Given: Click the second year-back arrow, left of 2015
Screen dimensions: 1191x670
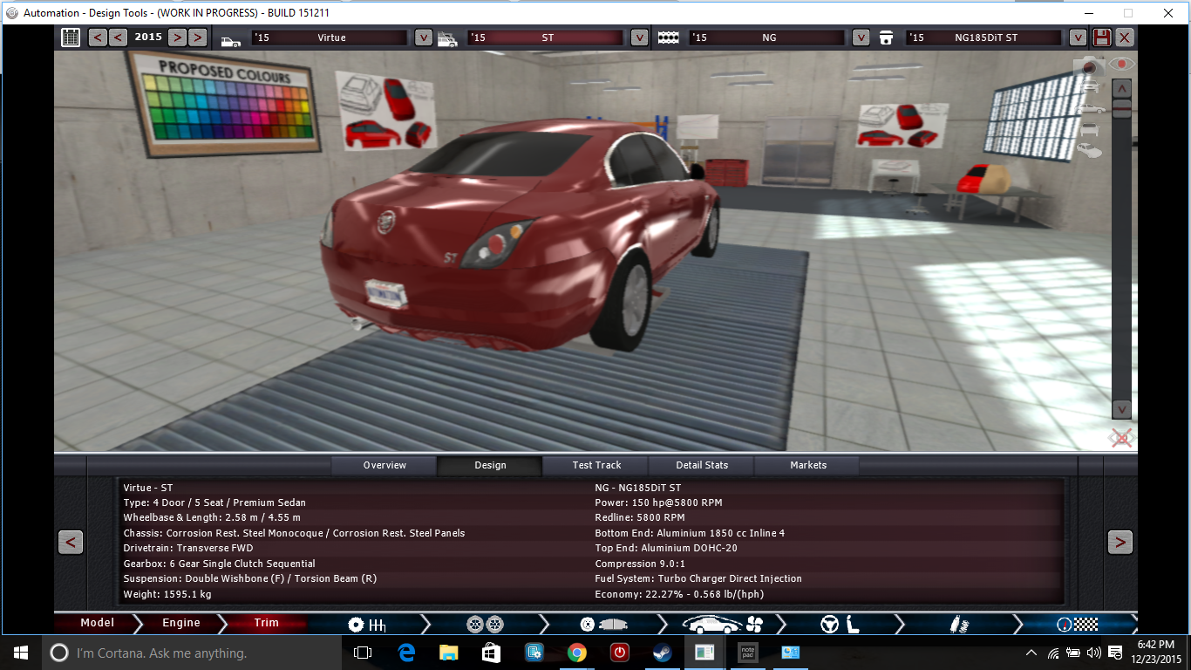Looking at the screenshot, I should (x=118, y=38).
